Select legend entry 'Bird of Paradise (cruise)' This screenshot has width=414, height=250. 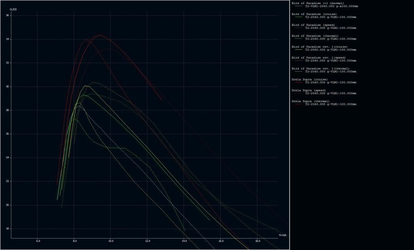(314, 14)
